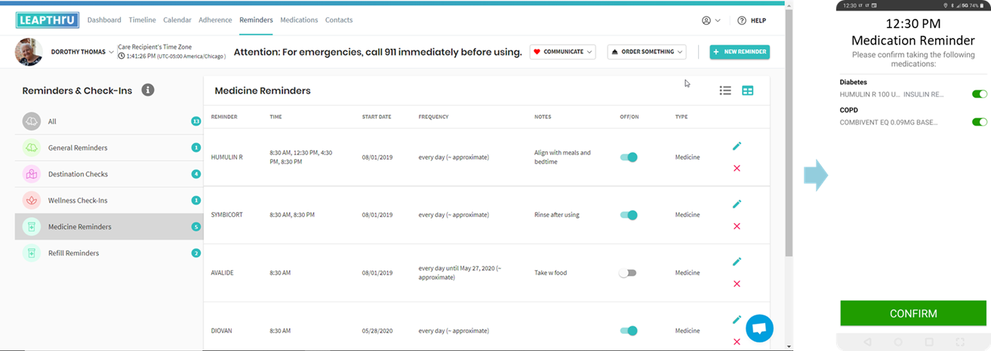The width and height of the screenshot is (991, 351).
Task: Tap the phone recent apps button
Action: pyautogui.click(x=929, y=342)
